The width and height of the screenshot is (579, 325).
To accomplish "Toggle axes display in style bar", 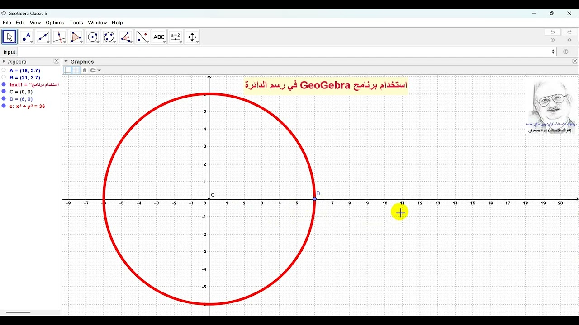I will tap(68, 70).
